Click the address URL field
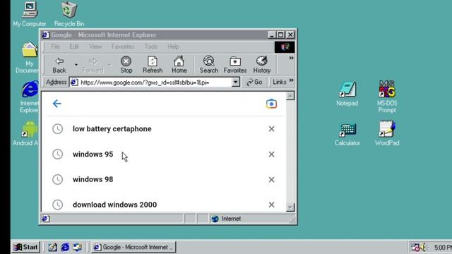This screenshot has height=254, width=452. tap(155, 83)
